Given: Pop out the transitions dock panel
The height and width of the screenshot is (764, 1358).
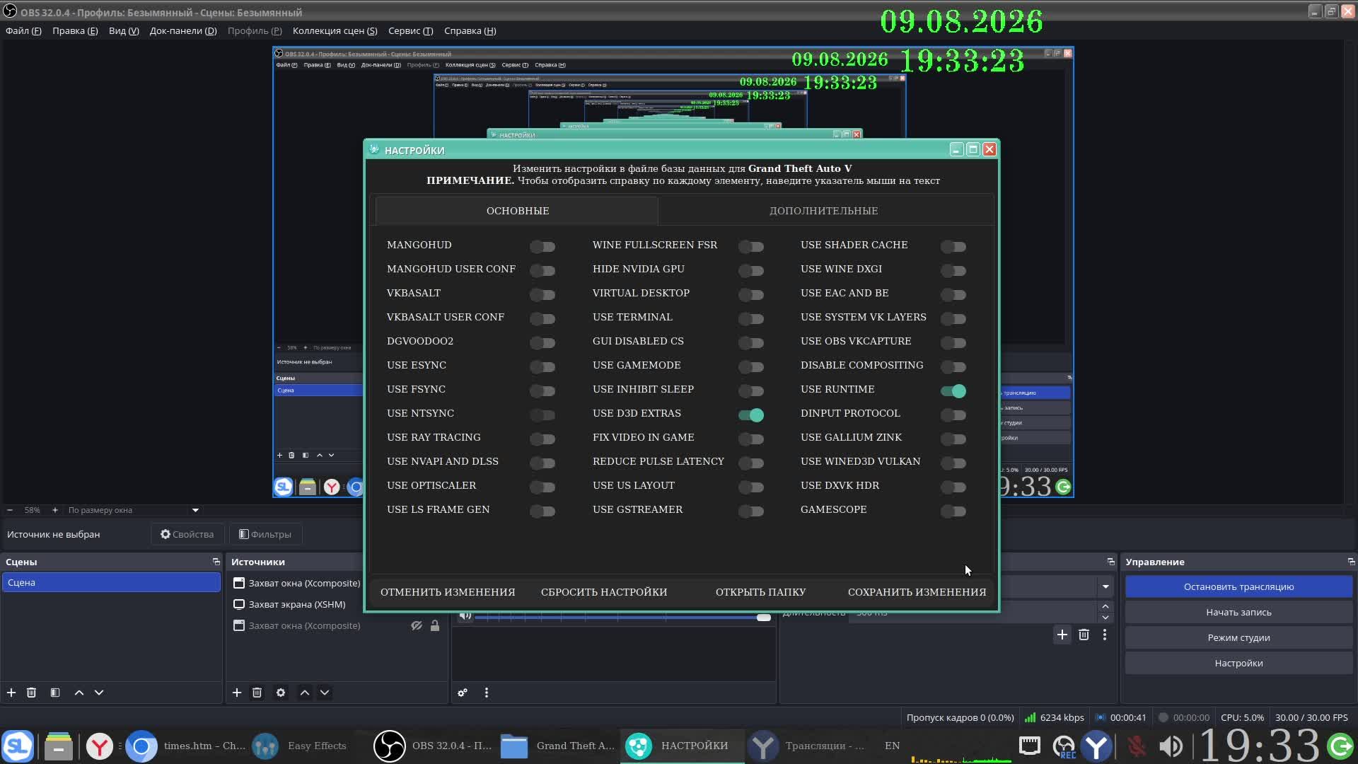Looking at the screenshot, I should [x=1110, y=562].
